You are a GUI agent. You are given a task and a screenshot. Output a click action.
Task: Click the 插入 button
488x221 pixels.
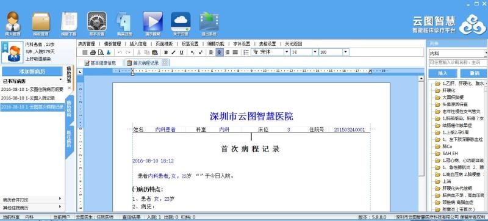[443, 73]
